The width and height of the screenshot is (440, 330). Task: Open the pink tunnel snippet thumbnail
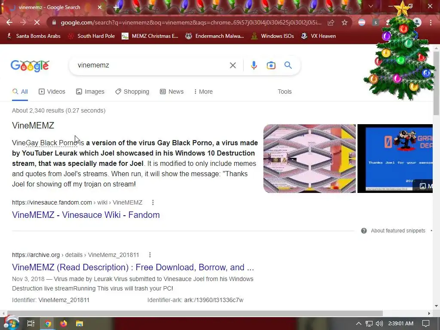309,159
